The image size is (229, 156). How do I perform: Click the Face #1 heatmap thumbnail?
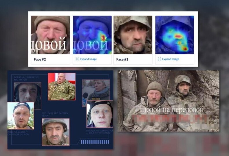(x=175, y=35)
